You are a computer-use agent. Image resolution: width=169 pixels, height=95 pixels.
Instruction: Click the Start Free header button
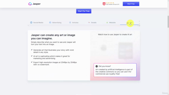click(131, 4)
